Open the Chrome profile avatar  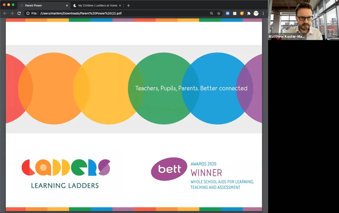256,13
